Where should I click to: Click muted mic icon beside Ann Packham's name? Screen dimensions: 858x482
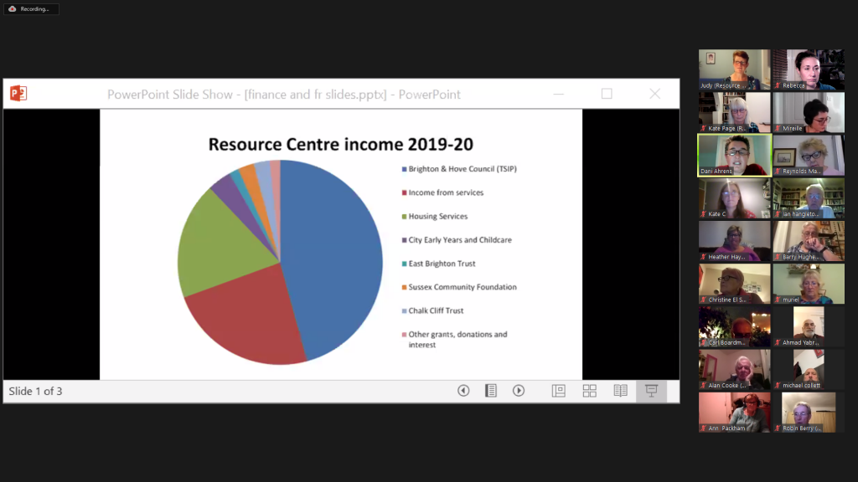(704, 428)
